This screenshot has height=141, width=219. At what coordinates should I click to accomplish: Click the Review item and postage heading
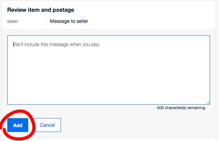pos(41,10)
